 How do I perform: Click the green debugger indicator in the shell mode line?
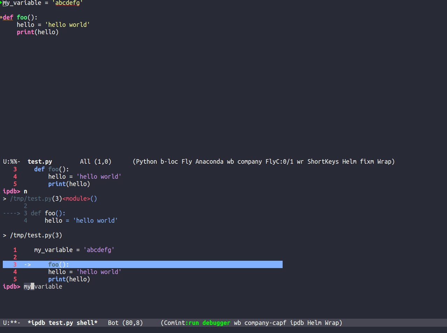click(x=216, y=323)
